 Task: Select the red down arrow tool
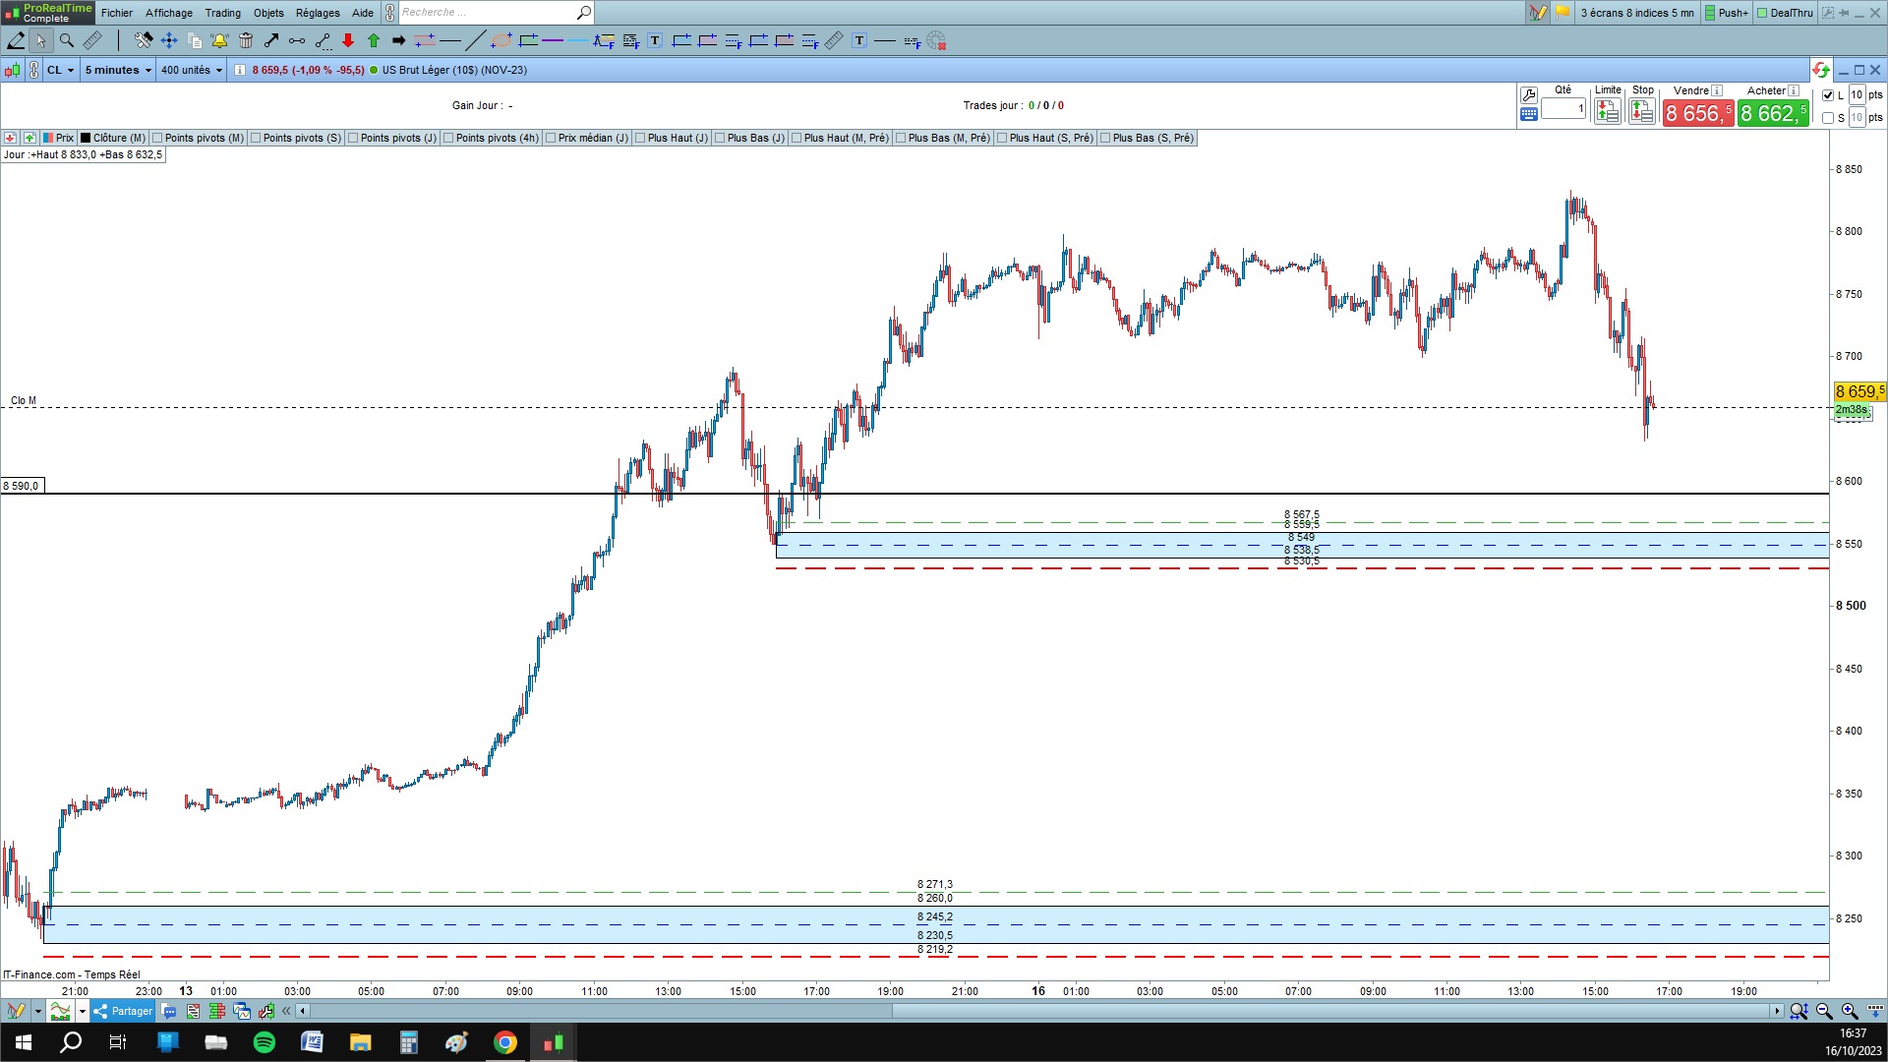click(x=348, y=40)
